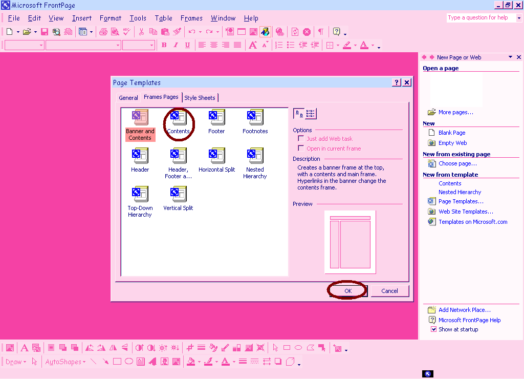Screen dimensions: 524x379
Task: Click the Show All paragraph marks icon
Action: [x=320, y=32]
